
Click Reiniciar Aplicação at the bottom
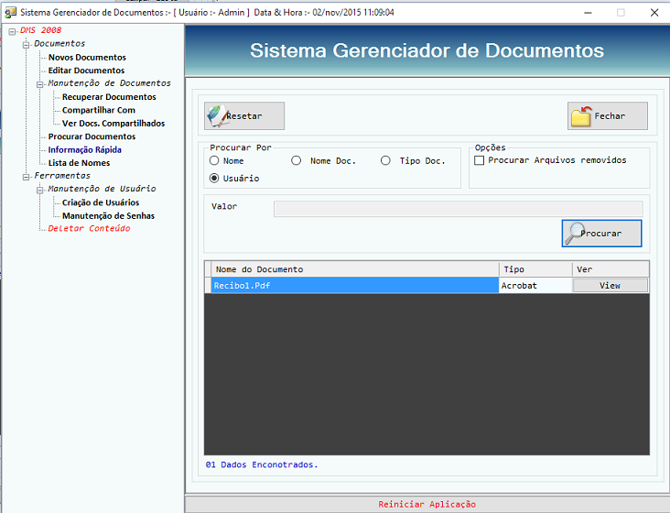pos(427,504)
